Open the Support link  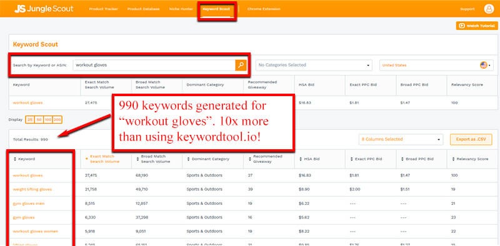[x=467, y=9]
